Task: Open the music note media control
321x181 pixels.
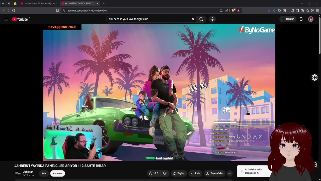Action: [292, 11]
